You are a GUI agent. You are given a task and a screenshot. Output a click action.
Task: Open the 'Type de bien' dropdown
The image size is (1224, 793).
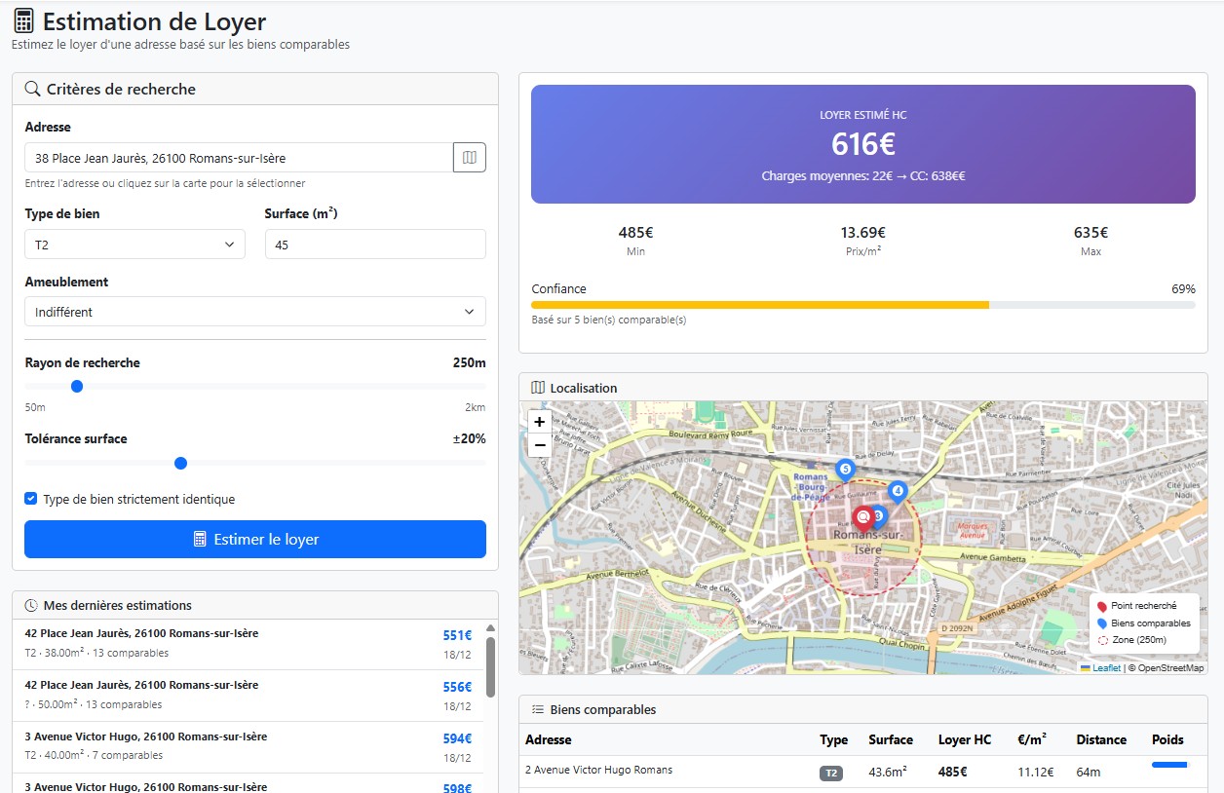134,245
